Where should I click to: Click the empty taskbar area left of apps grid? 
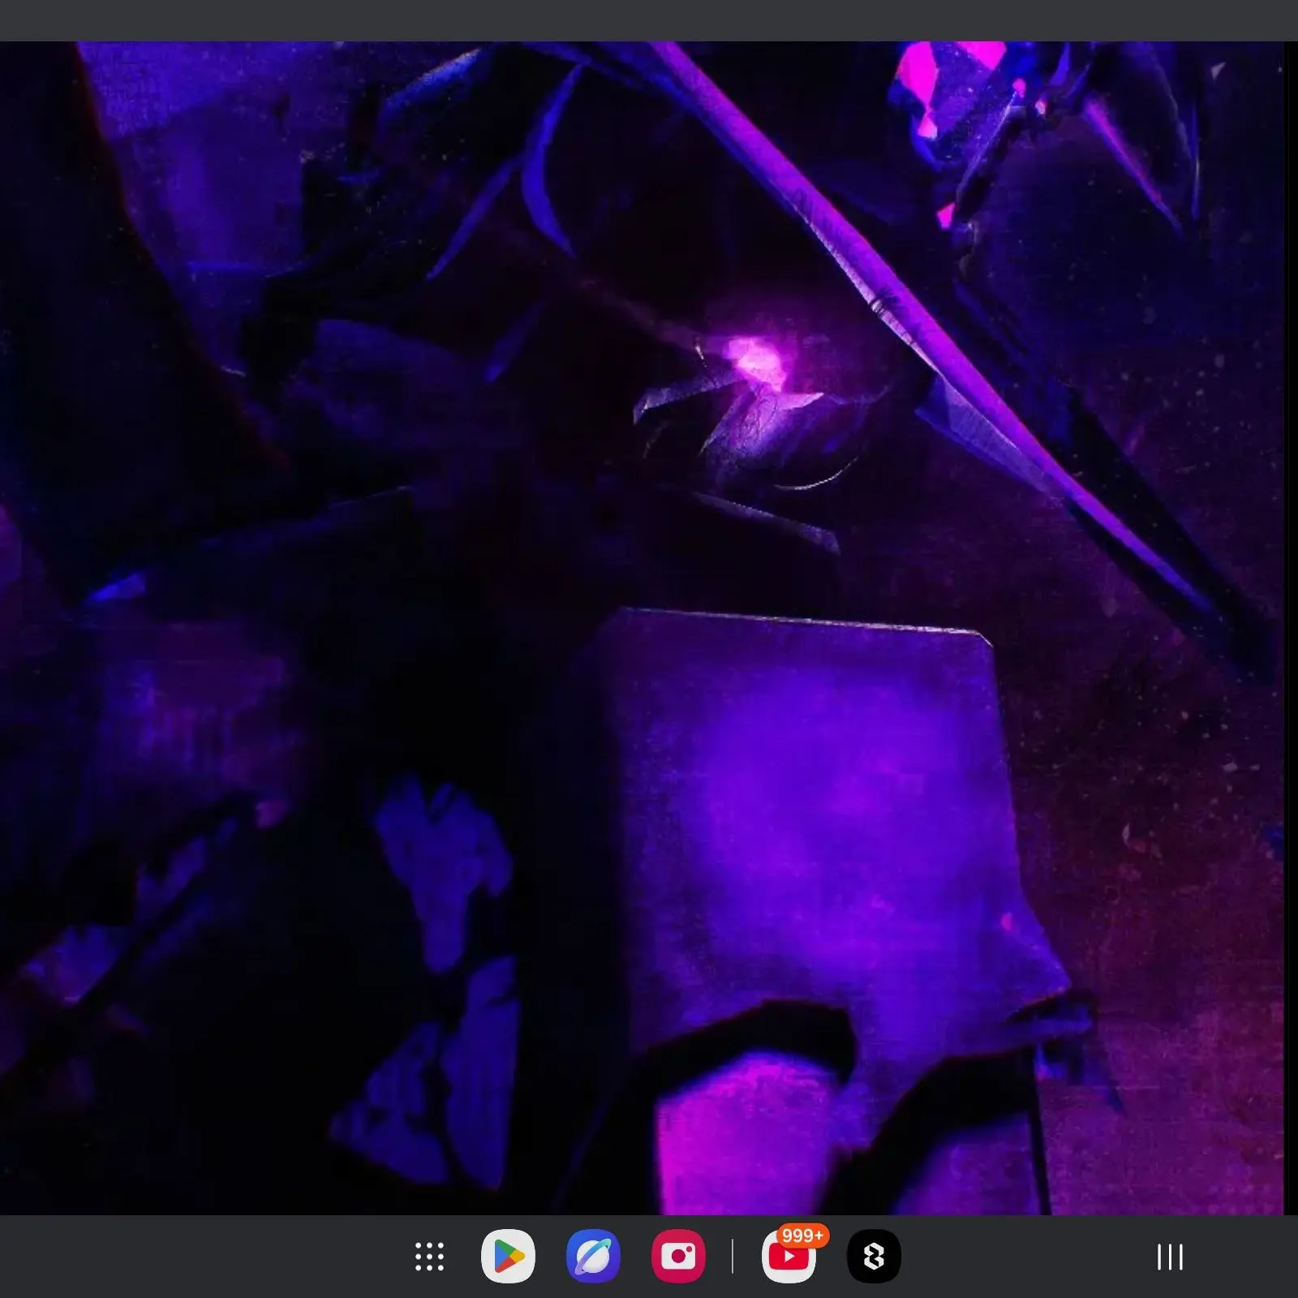point(203,1257)
